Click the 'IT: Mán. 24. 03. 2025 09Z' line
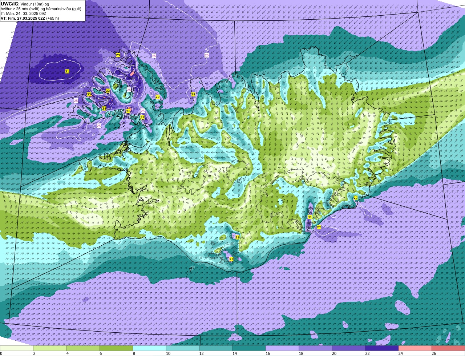The height and width of the screenshot is (356, 465). tap(23, 13)
